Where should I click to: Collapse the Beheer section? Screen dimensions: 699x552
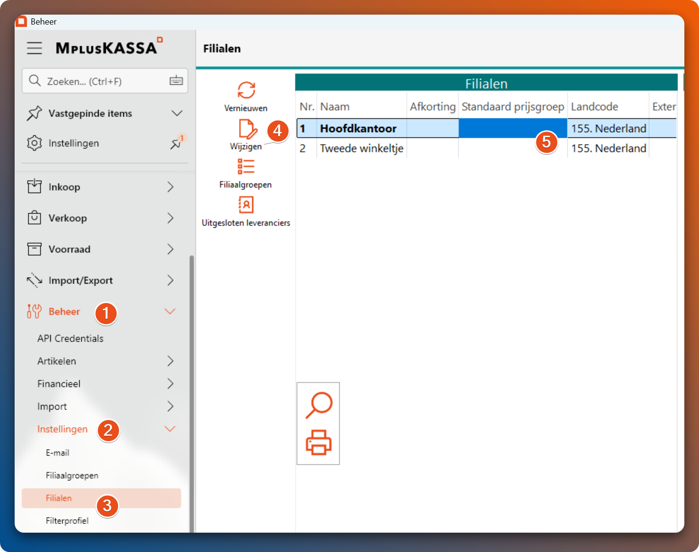coord(170,311)
